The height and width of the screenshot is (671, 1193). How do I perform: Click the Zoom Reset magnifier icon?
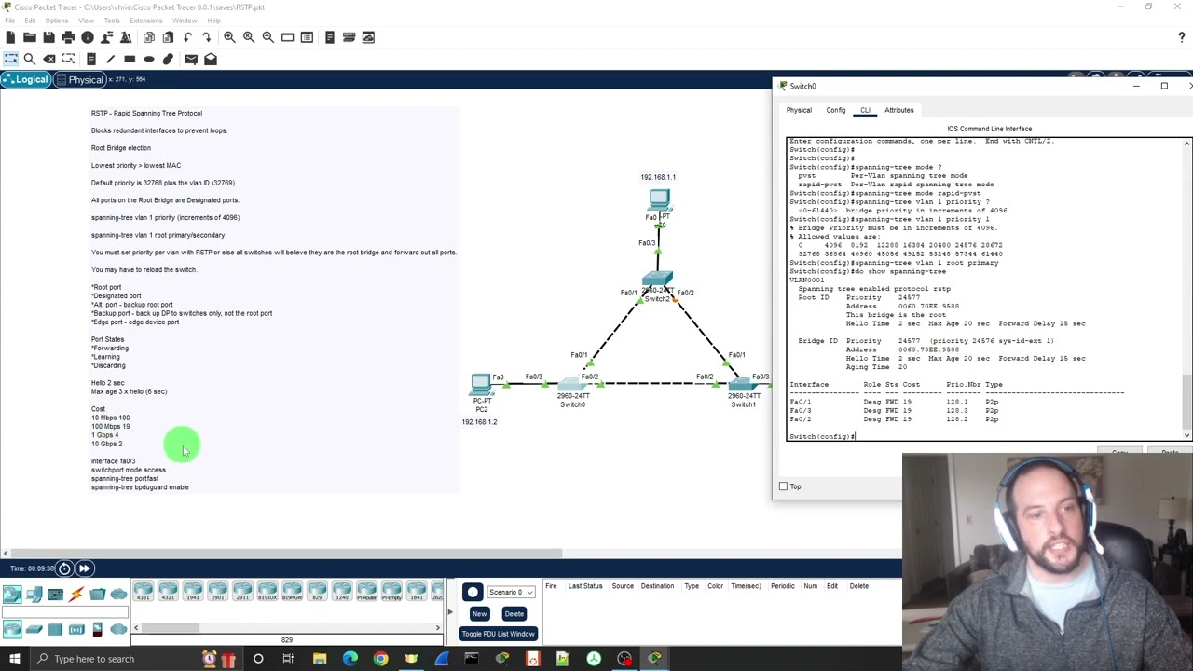pos(249,37)
